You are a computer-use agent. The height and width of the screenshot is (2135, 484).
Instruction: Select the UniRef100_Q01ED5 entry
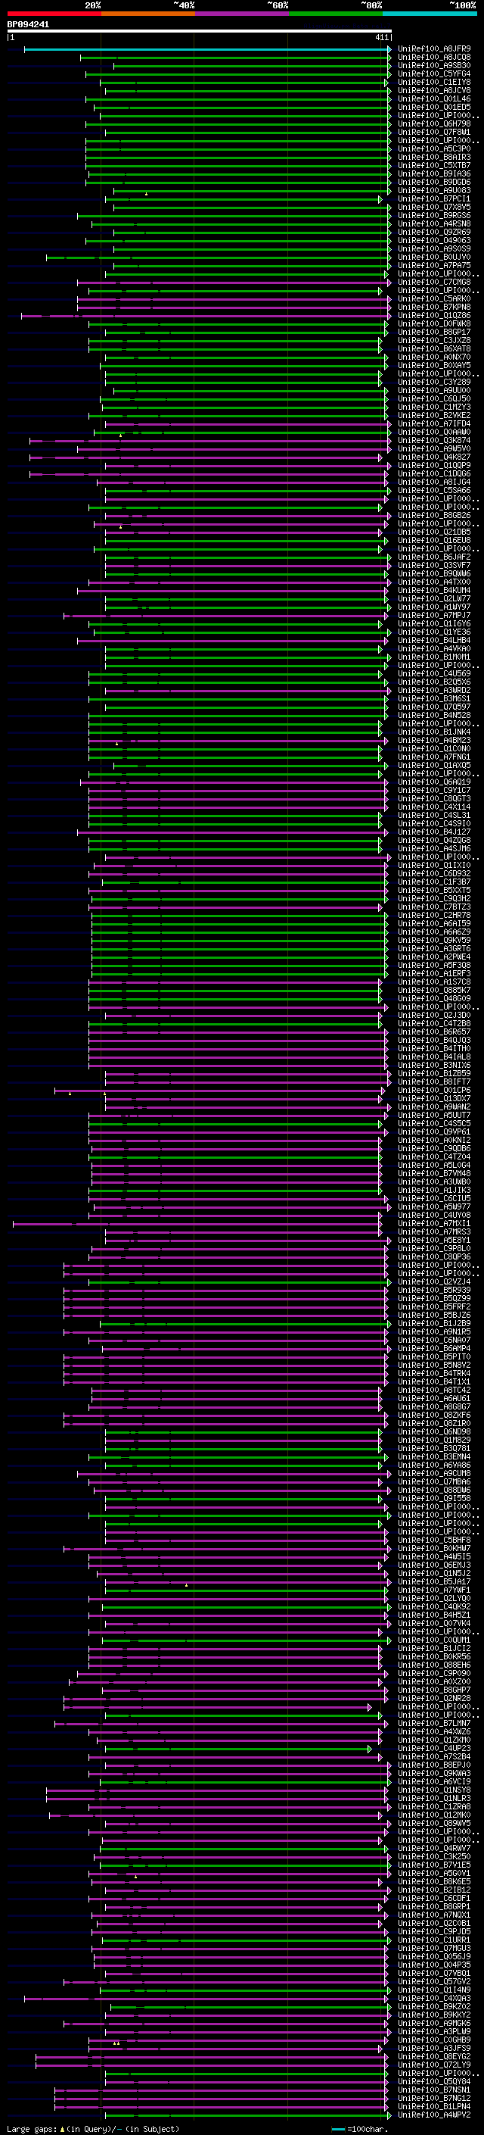pos(434,107)
